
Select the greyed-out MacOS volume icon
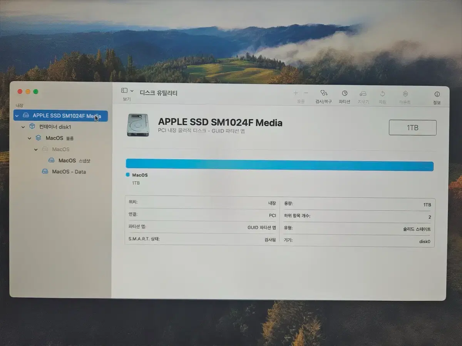[x=45, y=149]
